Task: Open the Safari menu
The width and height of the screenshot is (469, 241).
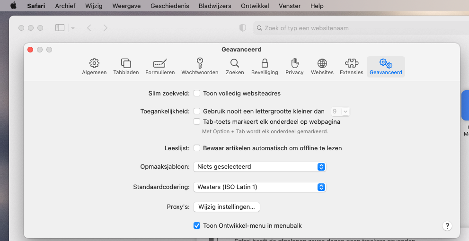Action: click(x=36, y=6)
